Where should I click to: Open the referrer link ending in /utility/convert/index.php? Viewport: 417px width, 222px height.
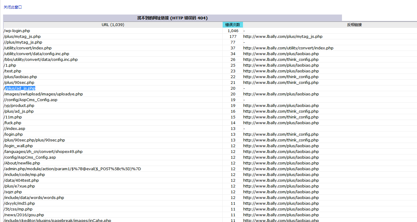click(288, 48)
